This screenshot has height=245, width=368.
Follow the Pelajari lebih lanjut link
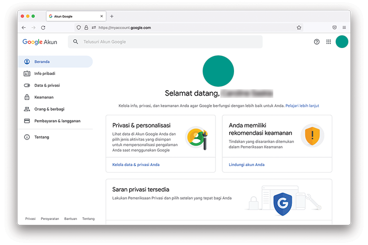coord(302,106)
